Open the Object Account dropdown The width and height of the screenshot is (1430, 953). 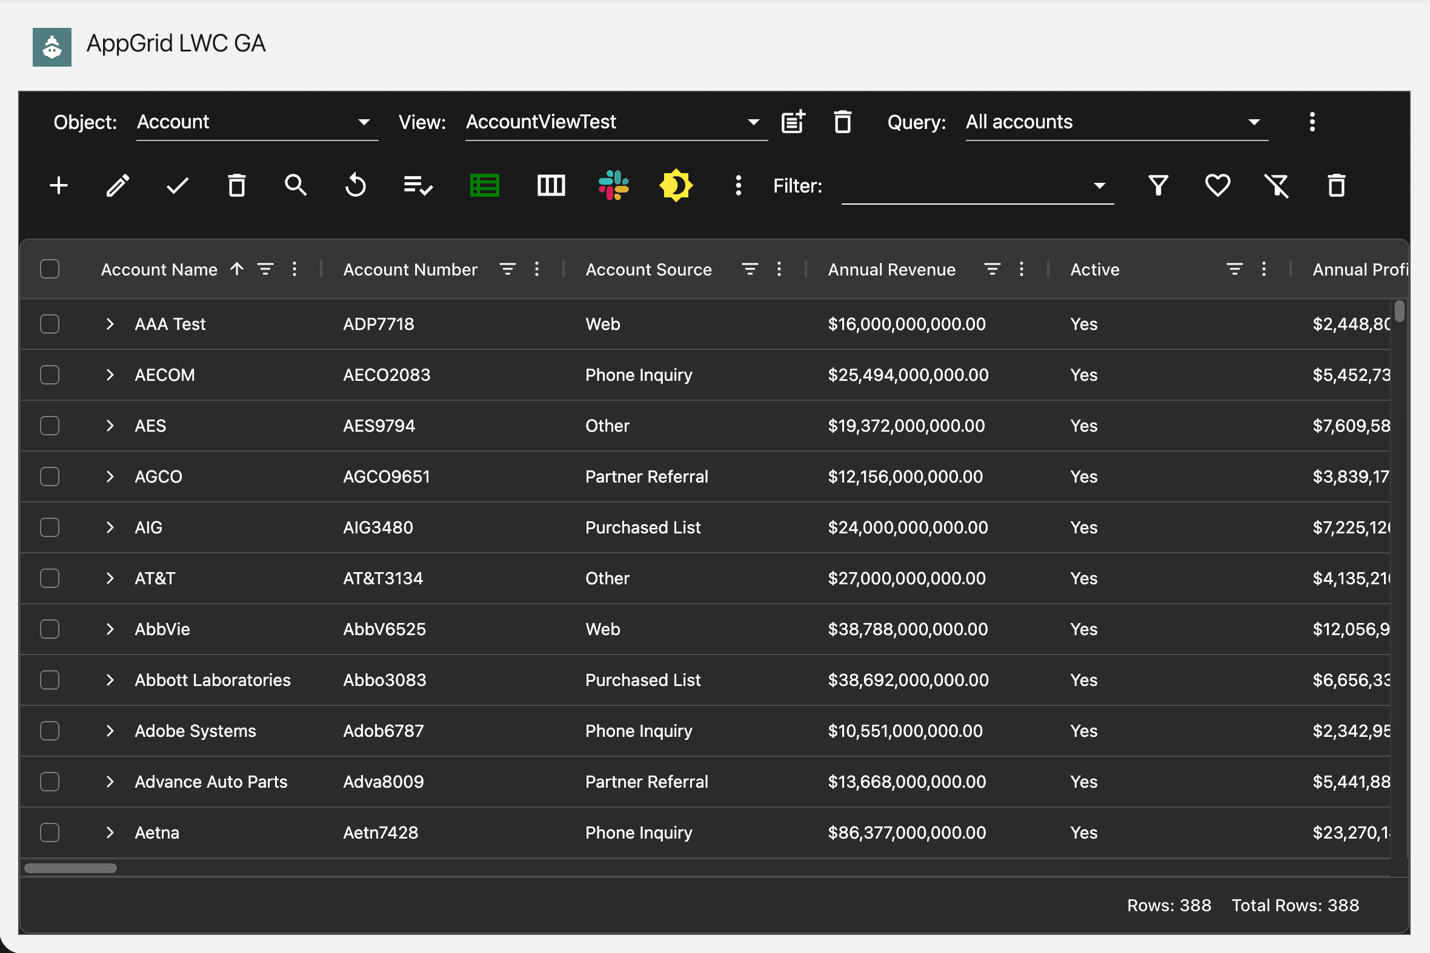tap(256, 122)
